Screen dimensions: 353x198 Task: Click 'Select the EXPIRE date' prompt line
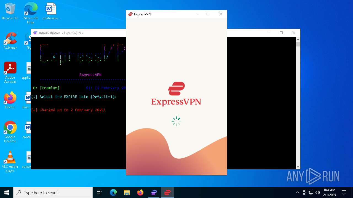(x=74, y=97)
